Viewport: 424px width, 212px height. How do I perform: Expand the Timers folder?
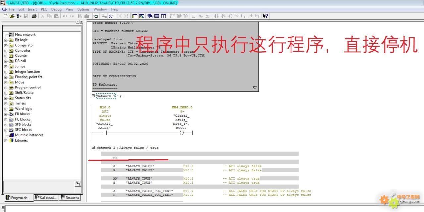click(6, 103)
